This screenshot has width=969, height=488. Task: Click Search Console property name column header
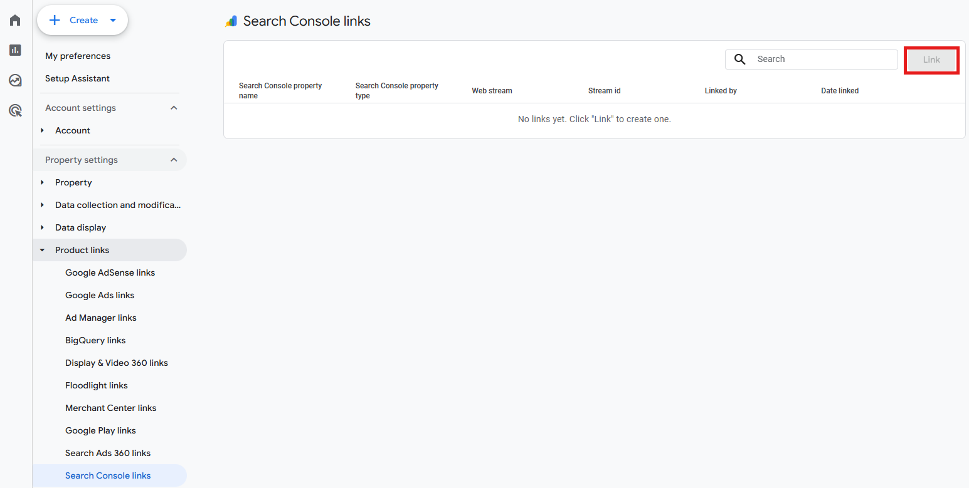pos(280,91)
